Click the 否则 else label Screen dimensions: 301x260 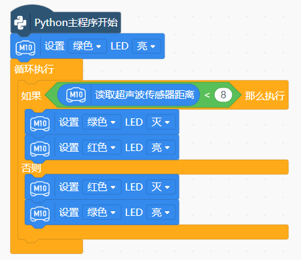coord(31,168)
